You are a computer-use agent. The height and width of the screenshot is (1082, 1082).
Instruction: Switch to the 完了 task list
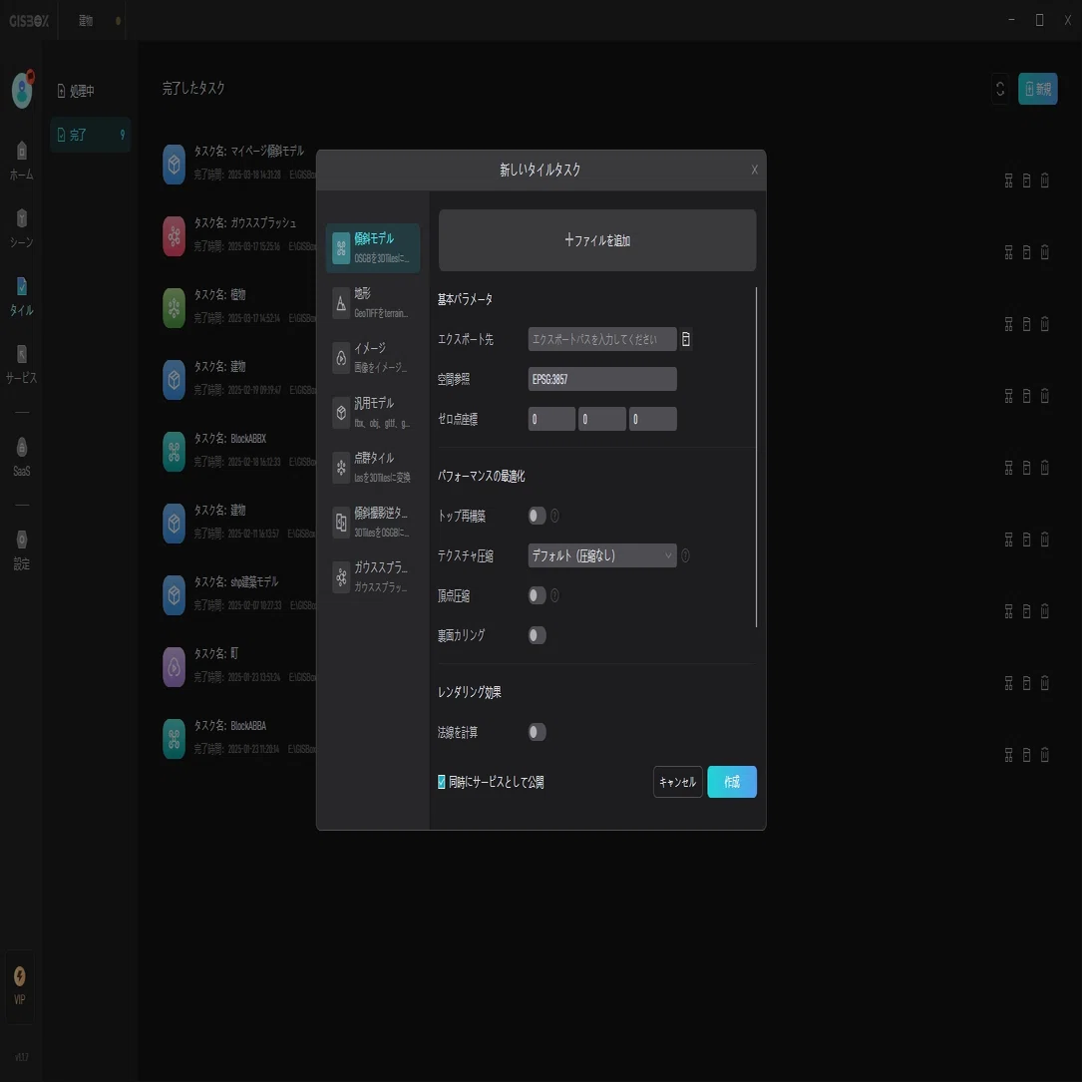pyautogui.click(x=91, y=135)
